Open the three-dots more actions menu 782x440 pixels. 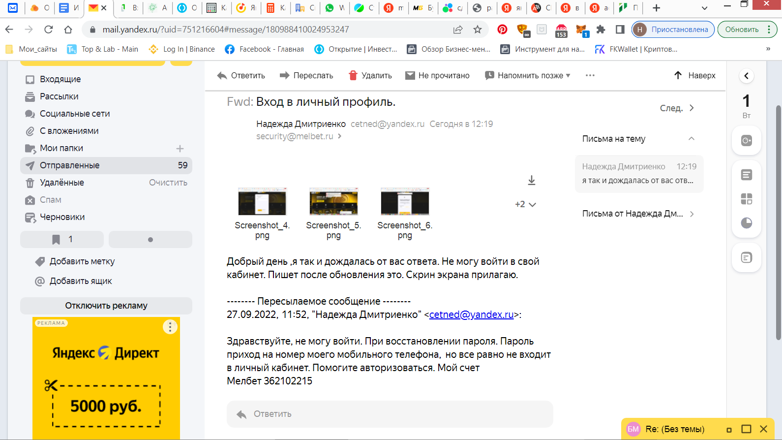coord(590,75)
